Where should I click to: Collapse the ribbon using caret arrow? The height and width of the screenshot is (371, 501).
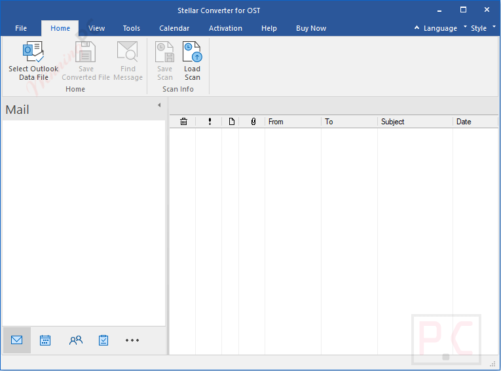tap(417, 27)
